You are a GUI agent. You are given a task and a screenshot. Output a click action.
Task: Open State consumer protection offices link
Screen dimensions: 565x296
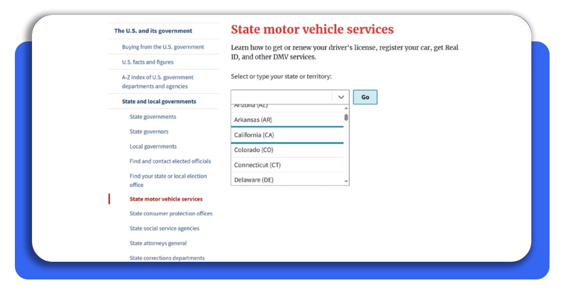(171, 213)
